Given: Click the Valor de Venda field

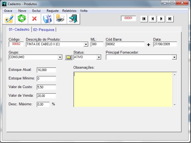Looking at the screenshot, I should pos(46,96).
